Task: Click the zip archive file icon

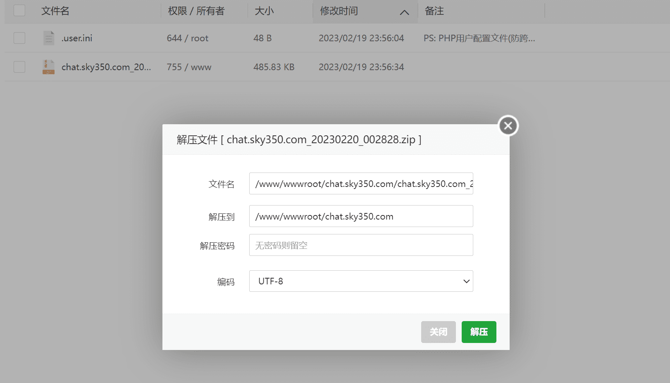Action: coord(49,67)
